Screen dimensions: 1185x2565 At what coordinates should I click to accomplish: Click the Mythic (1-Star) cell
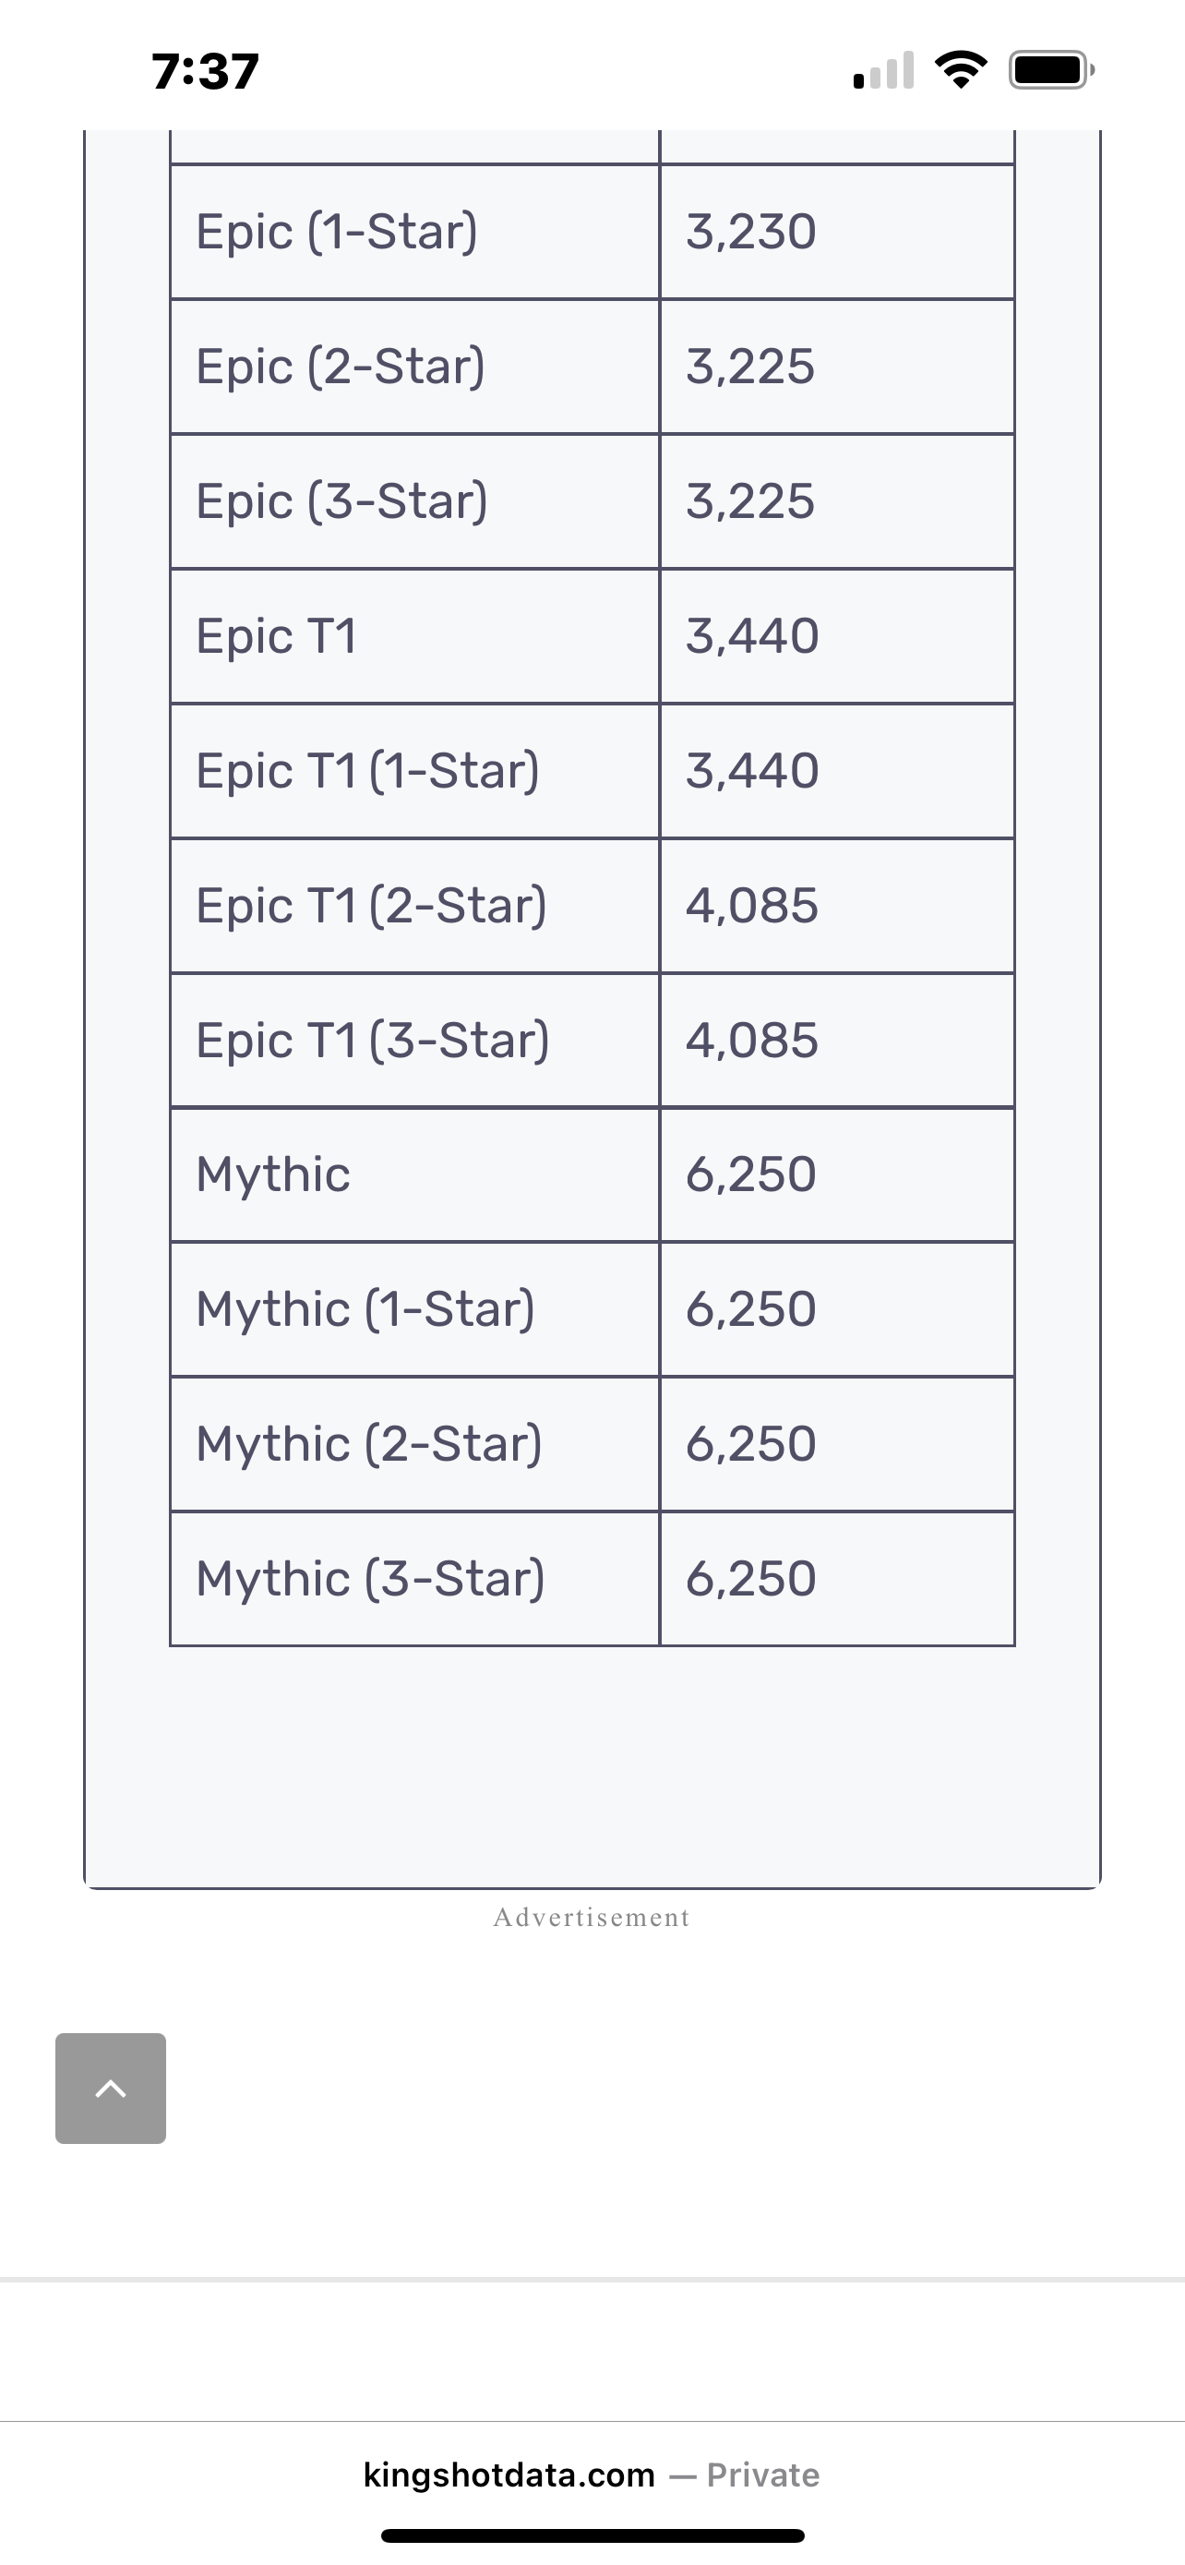415,1309
